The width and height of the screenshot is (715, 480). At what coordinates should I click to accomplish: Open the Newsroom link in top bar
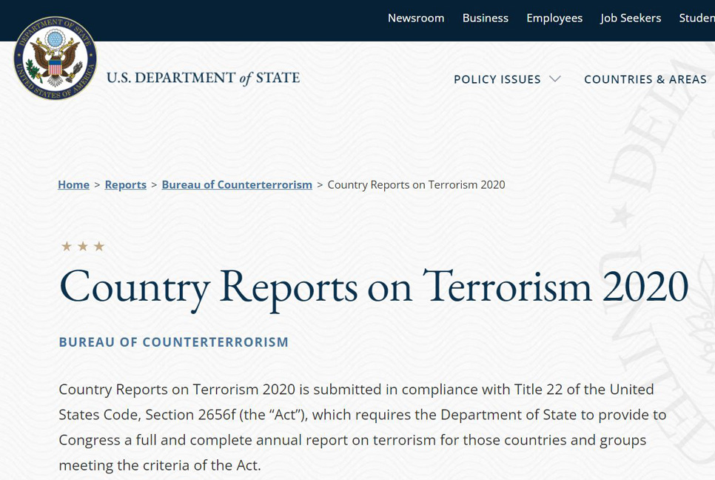tap(416, 19)
